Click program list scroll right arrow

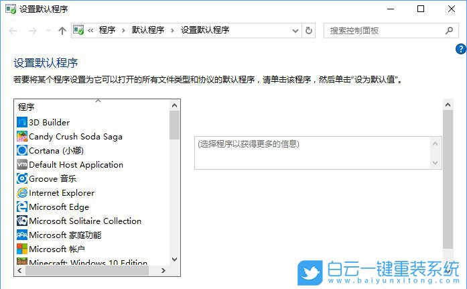click(x=163, y=270)
